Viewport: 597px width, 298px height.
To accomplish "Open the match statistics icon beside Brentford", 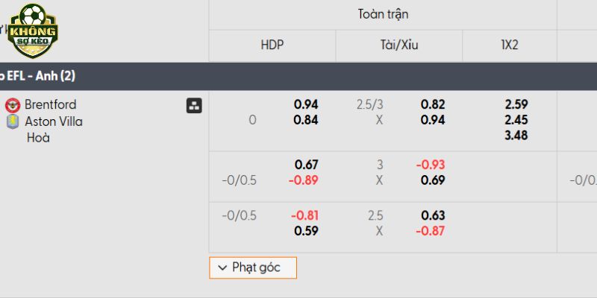I will [x=194, y=106].
